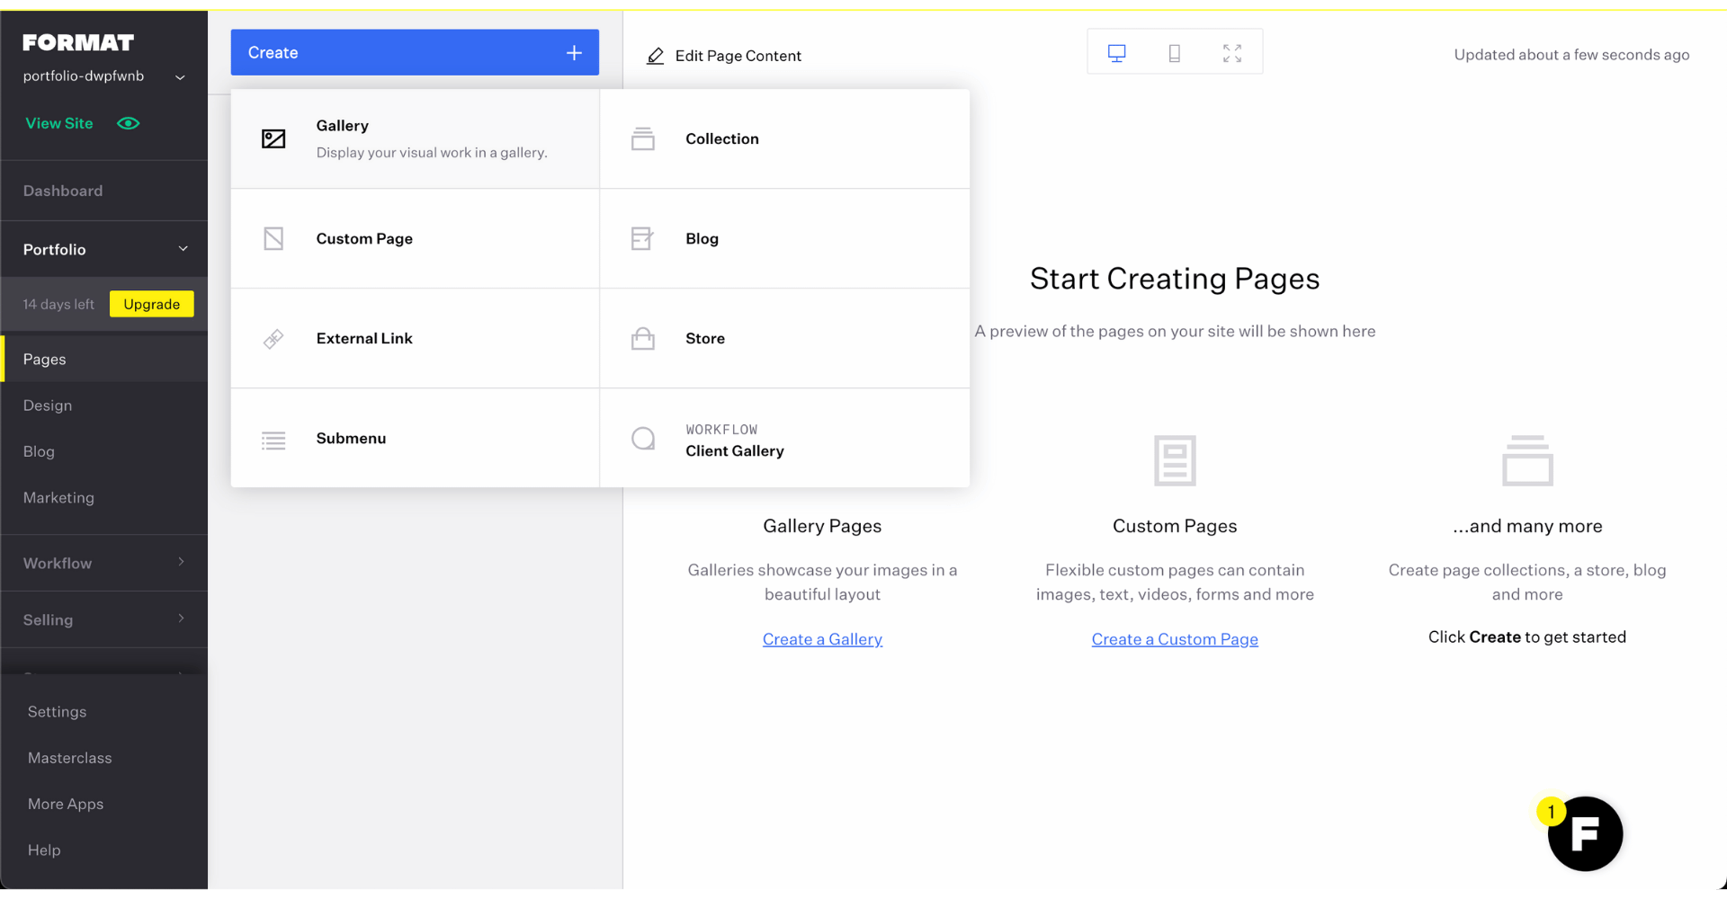Switch to mobile preview icon
Viewport: 1727px width, 899px height.
click(1174, 51)
